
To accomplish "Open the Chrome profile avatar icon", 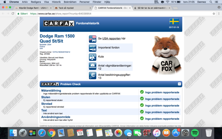I will click(x=219, y=7).
